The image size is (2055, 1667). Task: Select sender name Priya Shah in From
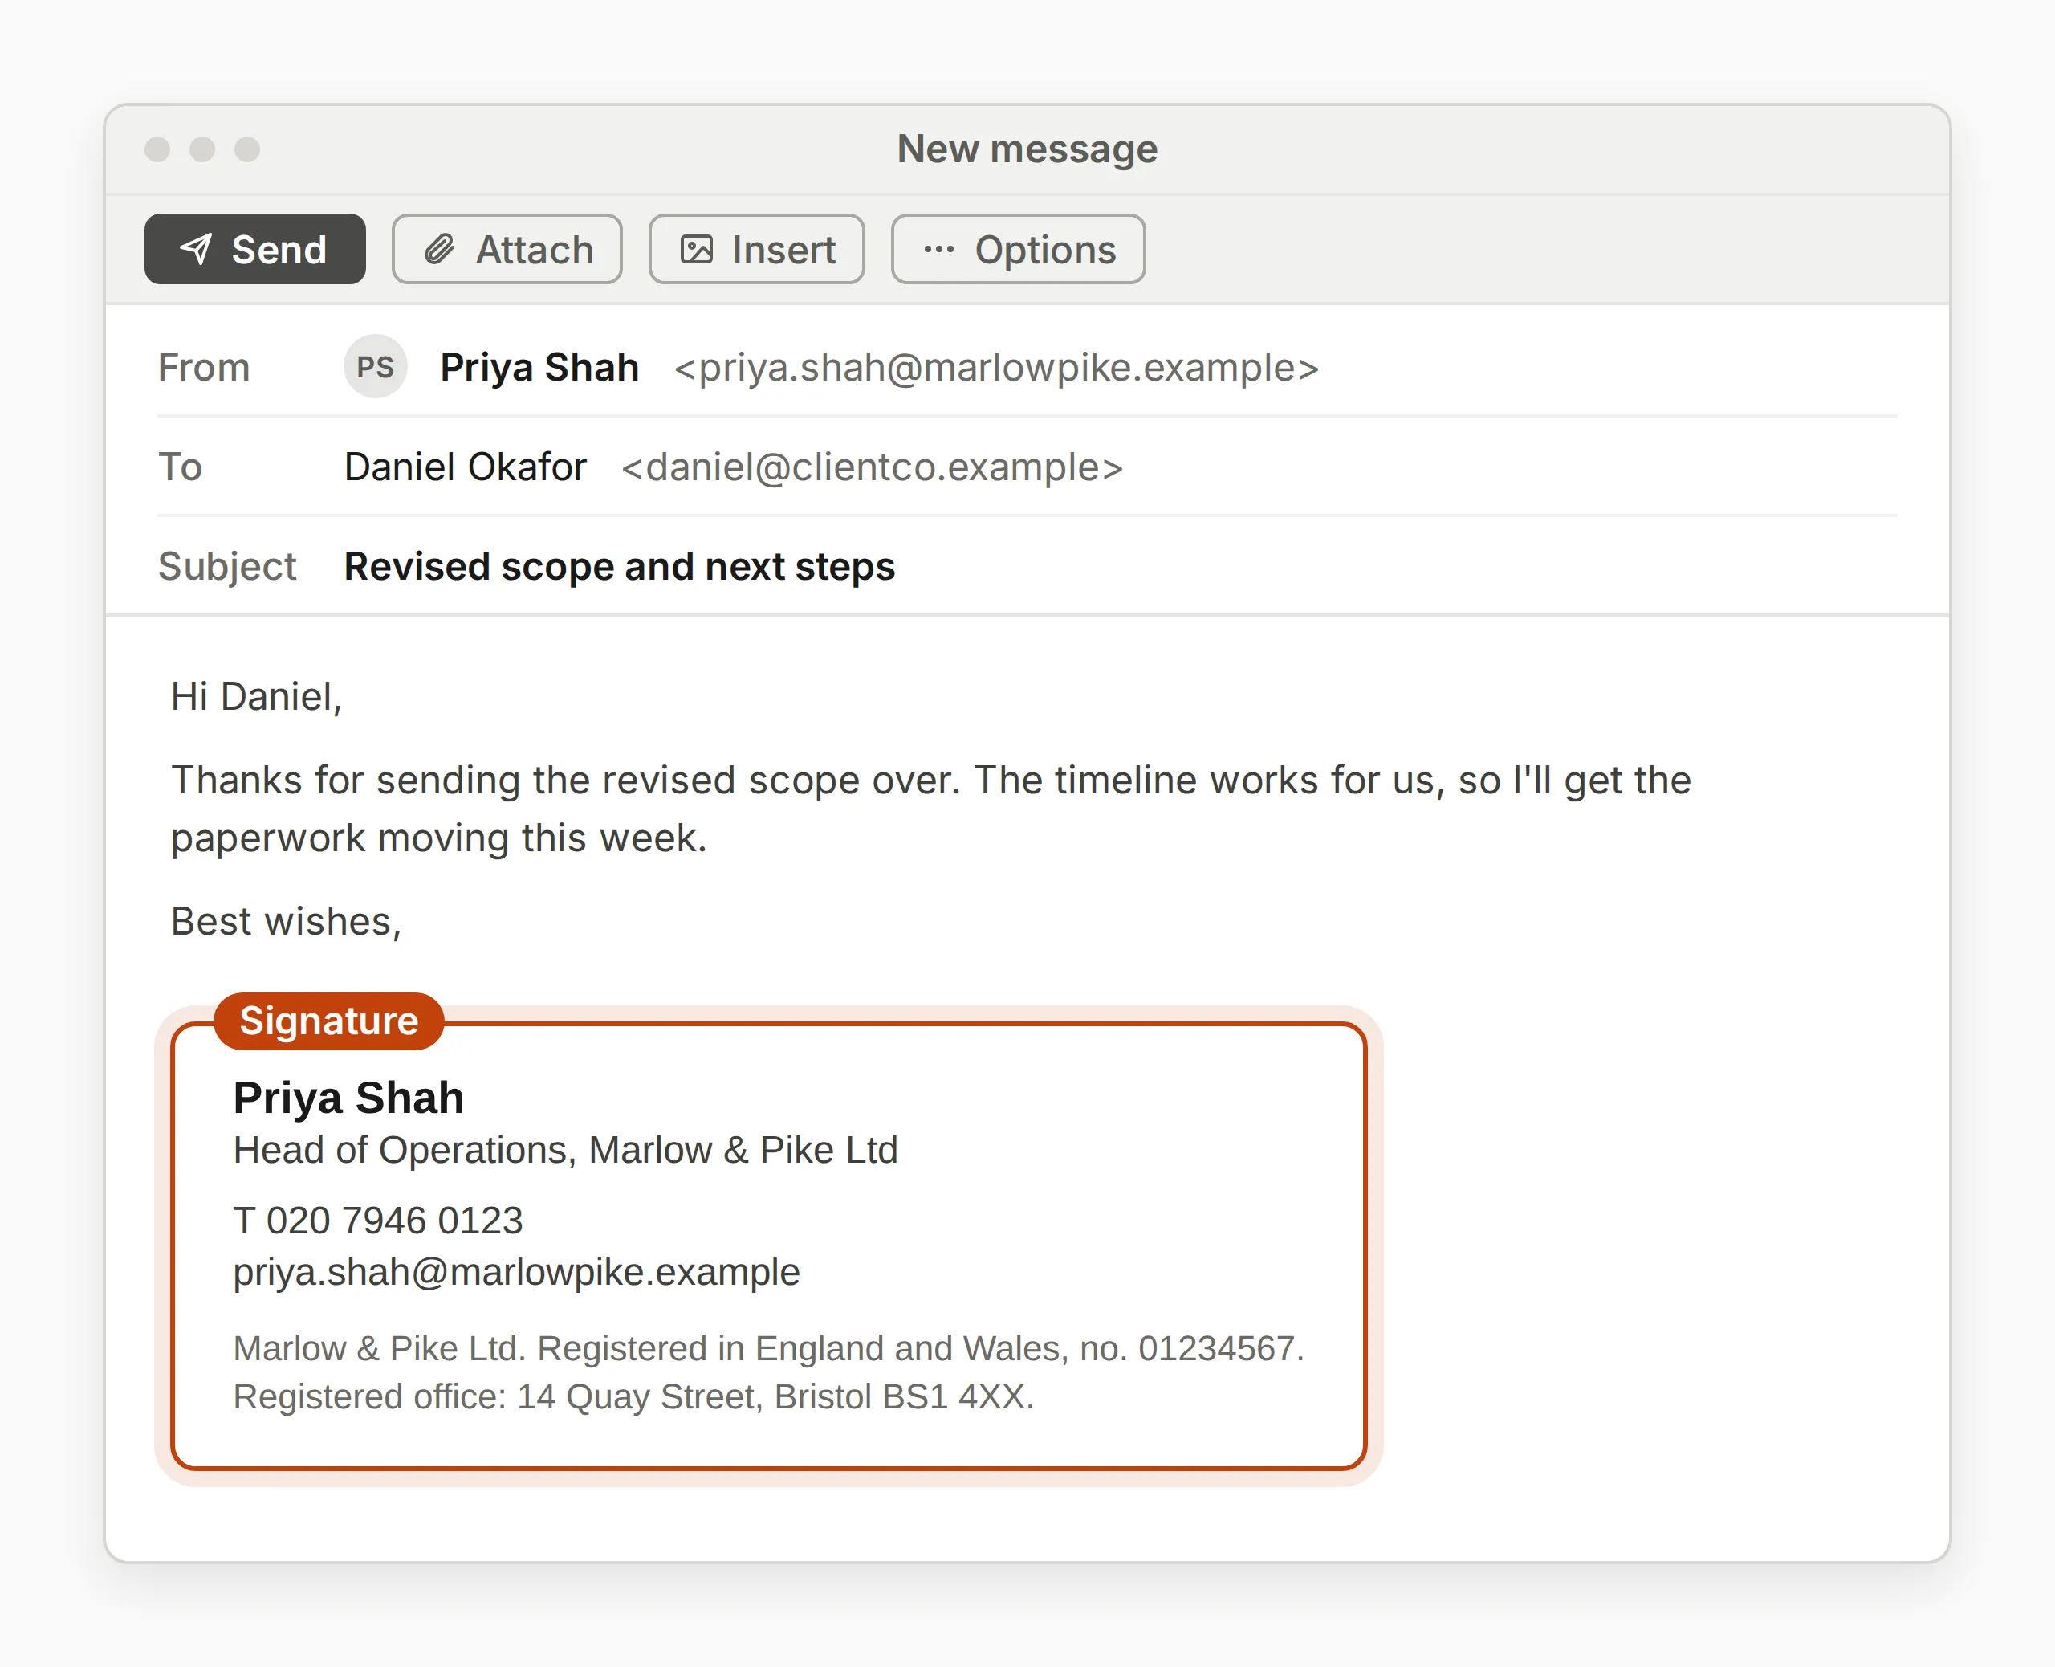coord(539,368)
